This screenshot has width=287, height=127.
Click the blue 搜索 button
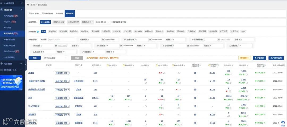35,58
